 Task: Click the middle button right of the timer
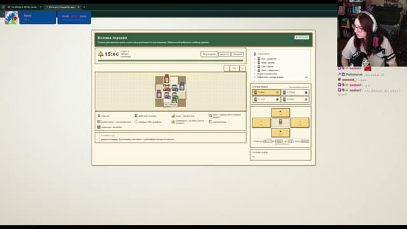click(x=224, y=54)
